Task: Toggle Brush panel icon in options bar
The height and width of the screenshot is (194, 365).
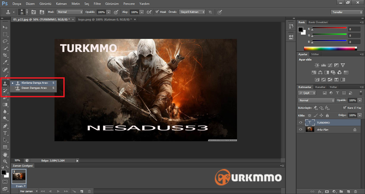Action: [x=34, y=12]
